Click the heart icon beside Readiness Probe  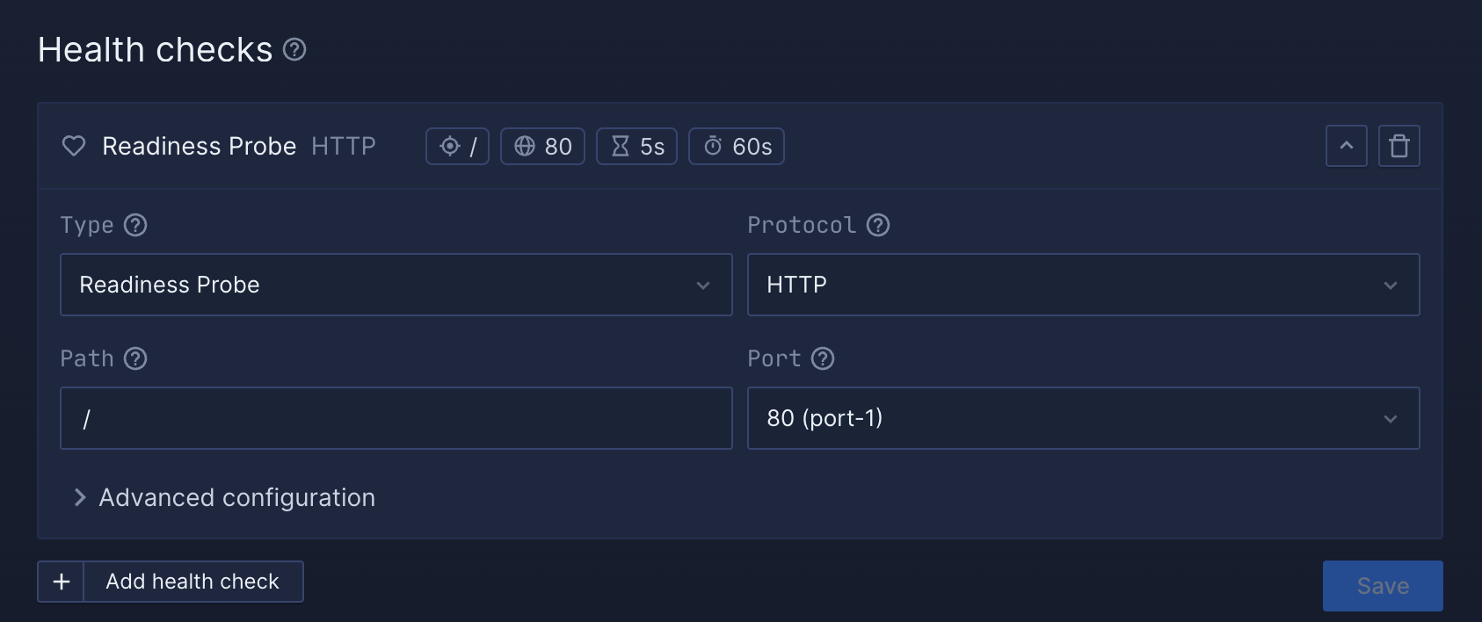pos(74,146)
